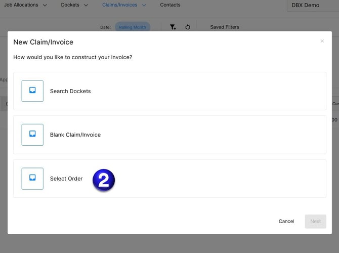Expand the Dockets dropdown chevron

point(86,5)
